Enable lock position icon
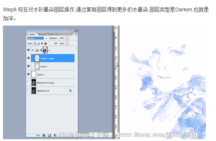The height and width of the screenshot is (141, 216). pyautogui.click(x=42, y=43)
